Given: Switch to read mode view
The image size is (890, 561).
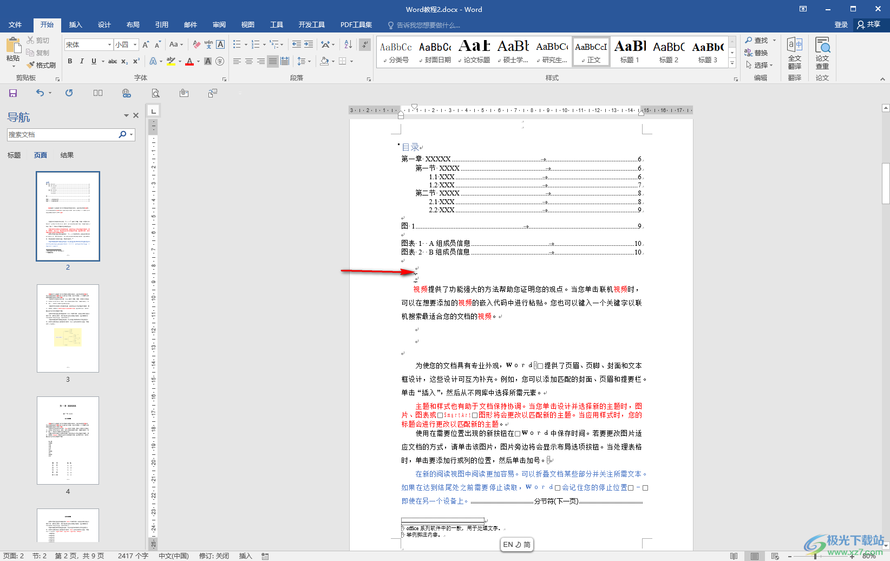Looking at the screenshot, I should tap(734, 556).
